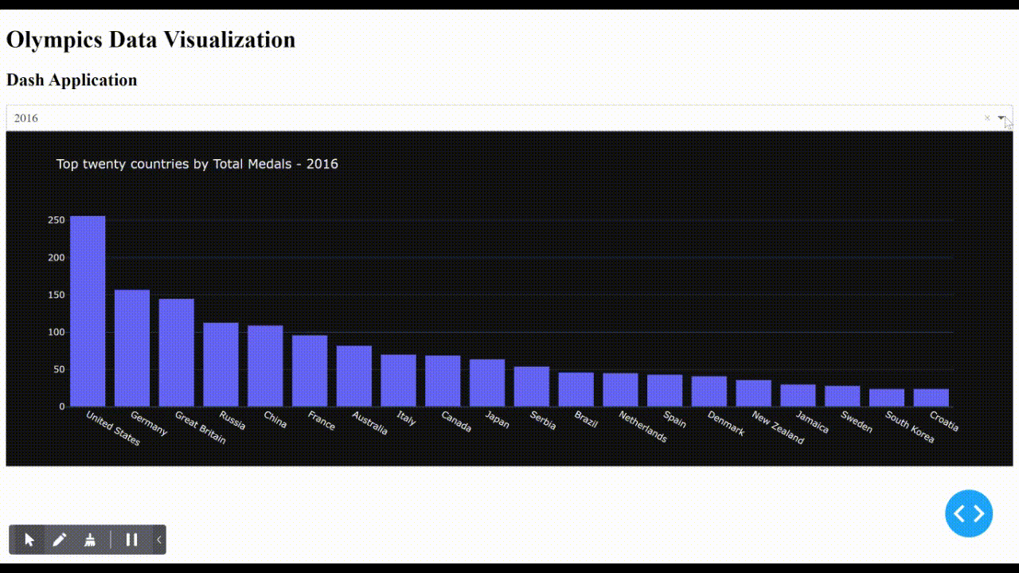Click the Olympics Data Visualization heading
Screen dimensions: 1019x573
coord(150,39)
